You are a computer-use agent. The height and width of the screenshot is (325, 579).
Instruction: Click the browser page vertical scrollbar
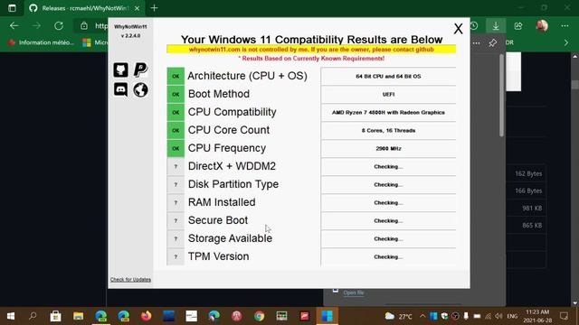click(x=575, y=84)
